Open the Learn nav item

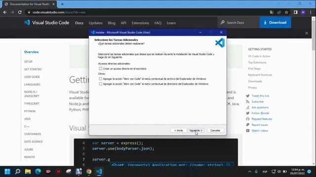(x=171, y=23)
